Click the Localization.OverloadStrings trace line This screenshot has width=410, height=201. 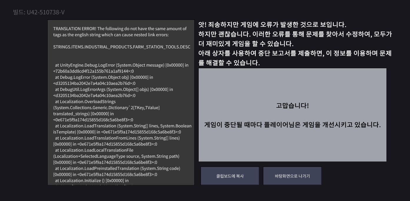[x=85, y=102]
